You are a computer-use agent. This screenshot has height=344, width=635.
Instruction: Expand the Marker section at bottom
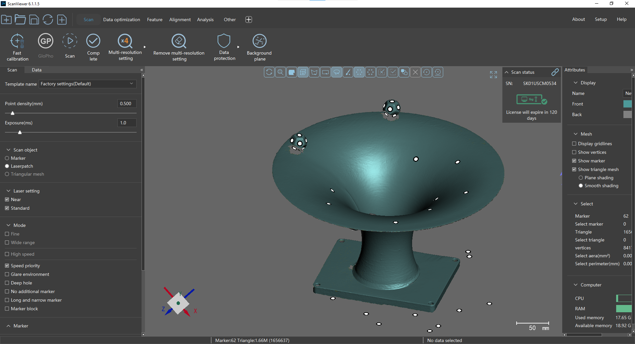9,326
